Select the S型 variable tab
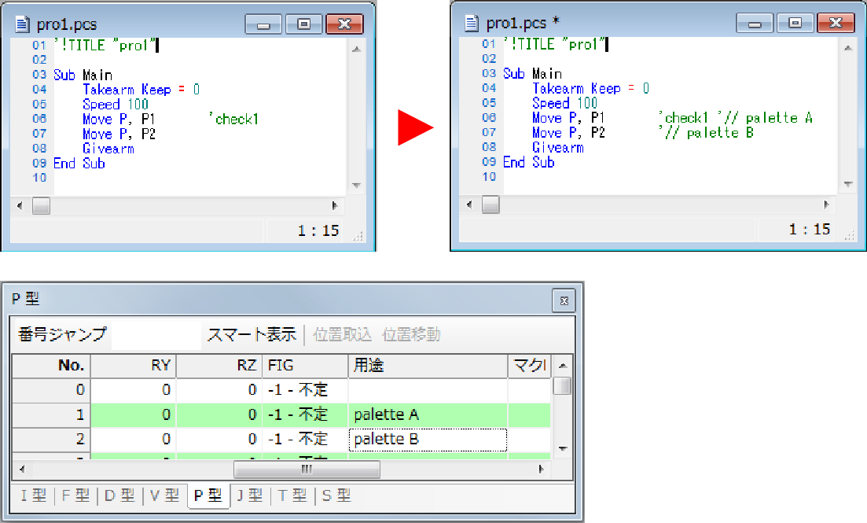Screen dimensions: 867x523 click(336, 495)
